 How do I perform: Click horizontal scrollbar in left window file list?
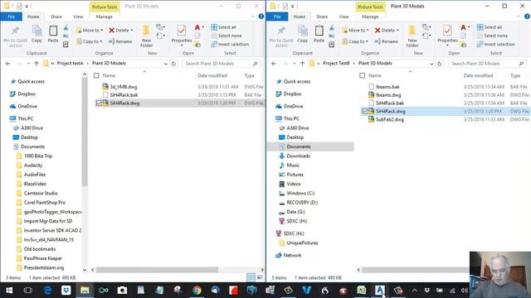coord(158,270)
